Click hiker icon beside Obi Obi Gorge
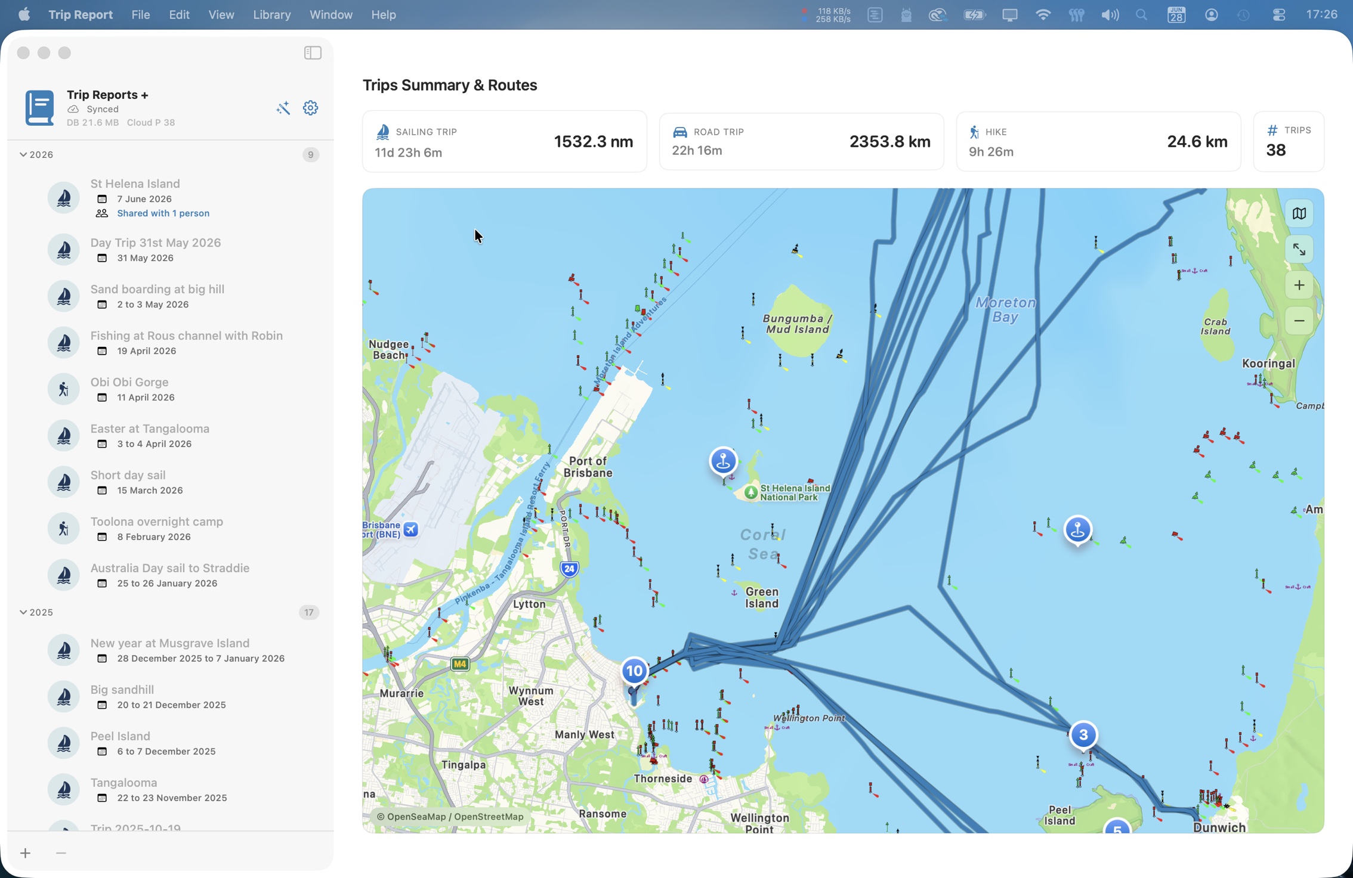 [x=64, y=389]
